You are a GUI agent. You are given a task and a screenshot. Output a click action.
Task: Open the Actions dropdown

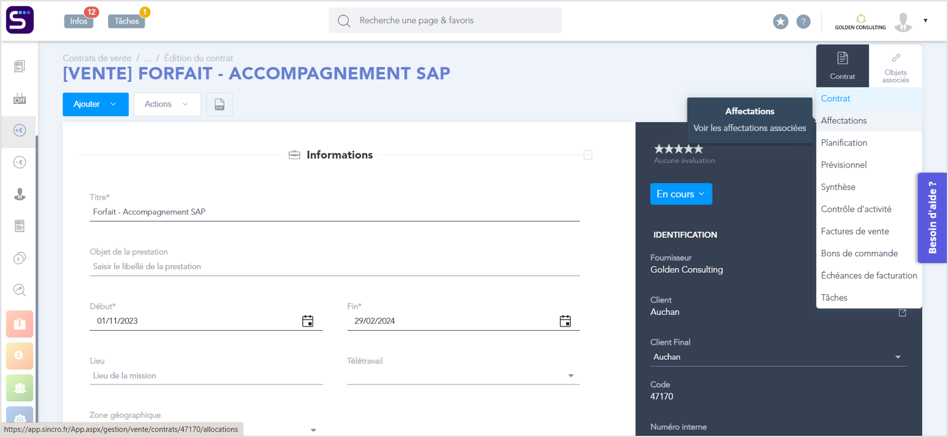pos(167,105)
